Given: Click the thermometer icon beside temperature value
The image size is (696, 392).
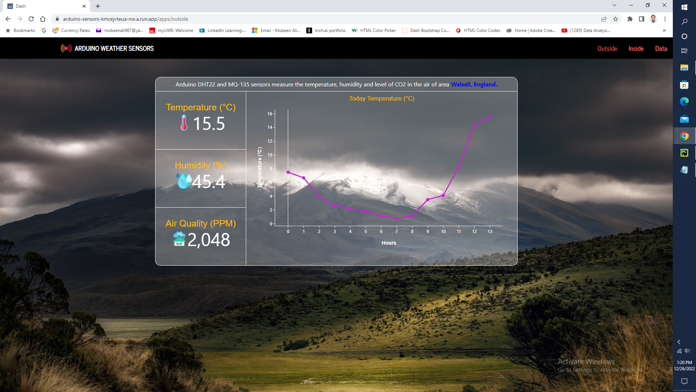Looking at the screenshot, I should click(x=184, y=123).
